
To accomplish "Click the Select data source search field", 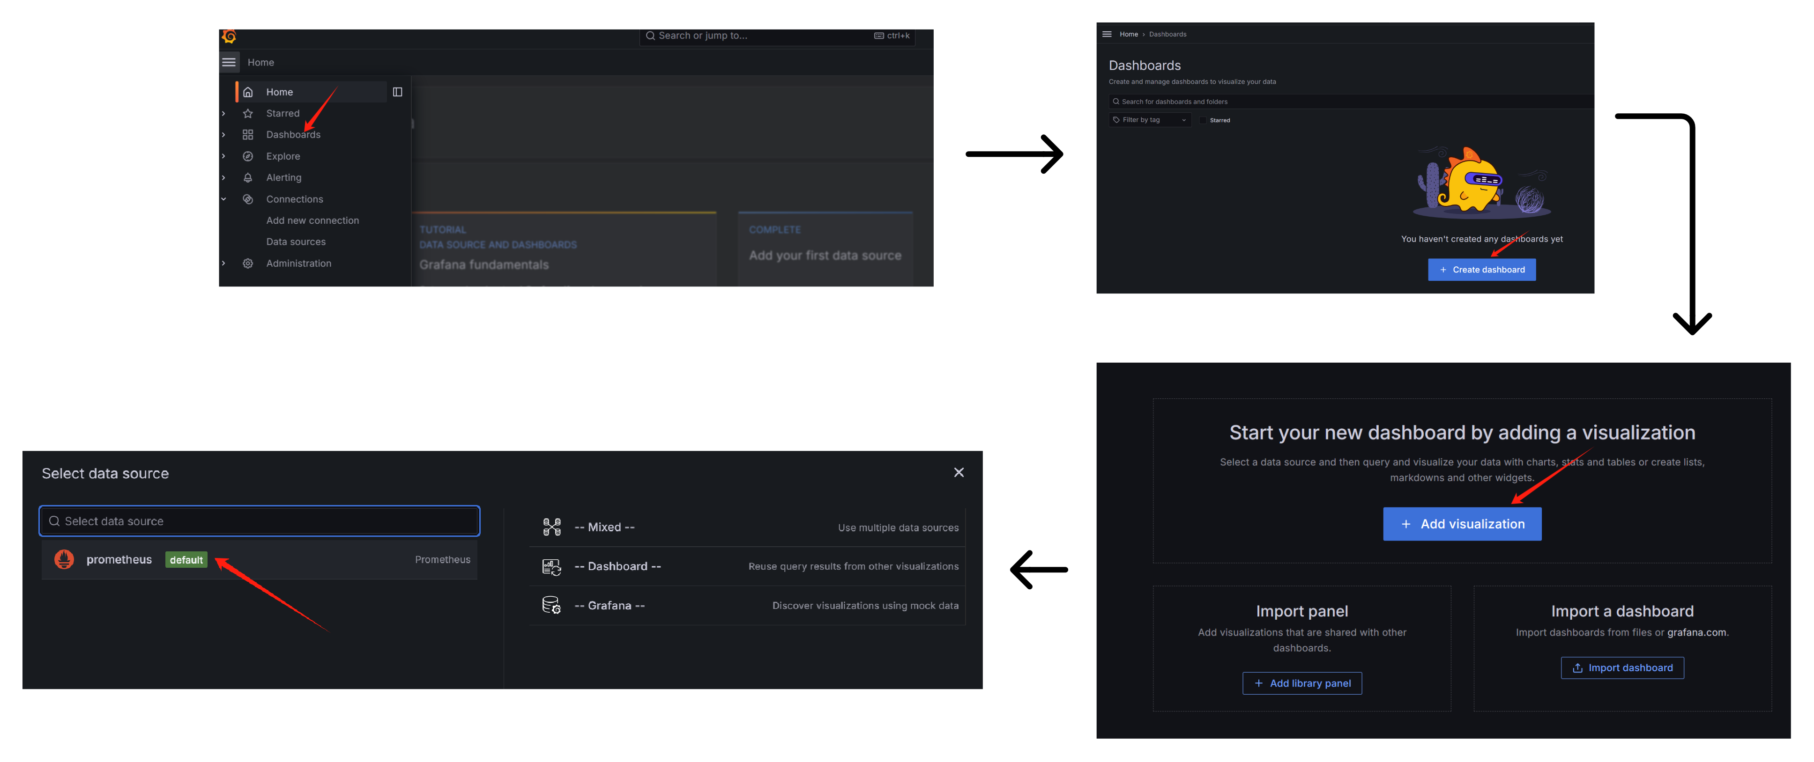I will tap(259, 521).
